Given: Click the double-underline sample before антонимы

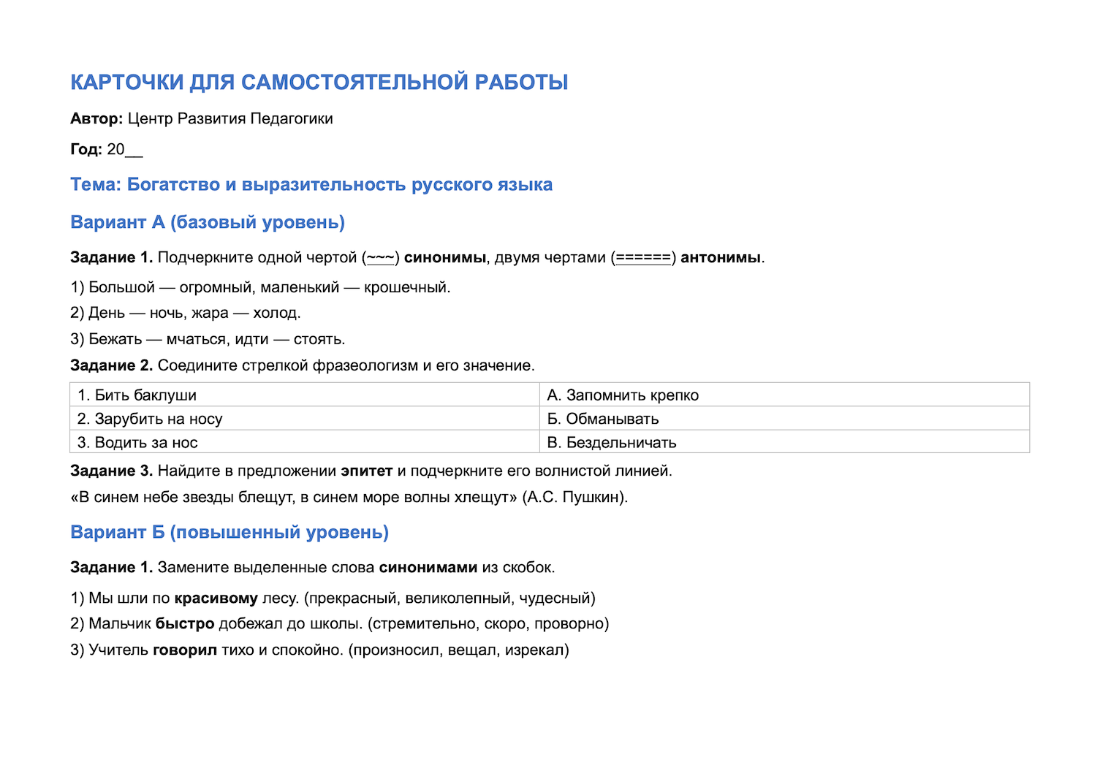Looking at the screenshot, I should (x=643, y=257).
